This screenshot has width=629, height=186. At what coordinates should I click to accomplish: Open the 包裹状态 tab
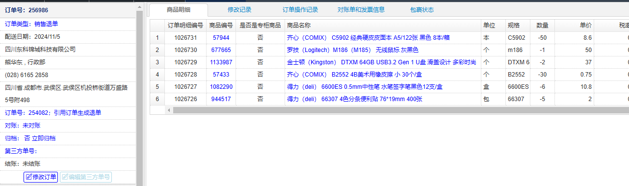tap(422, 9)
